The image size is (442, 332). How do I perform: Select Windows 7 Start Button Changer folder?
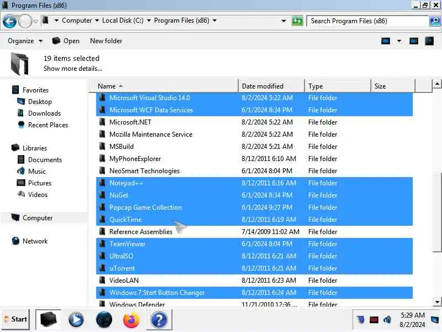click(254, 293)
